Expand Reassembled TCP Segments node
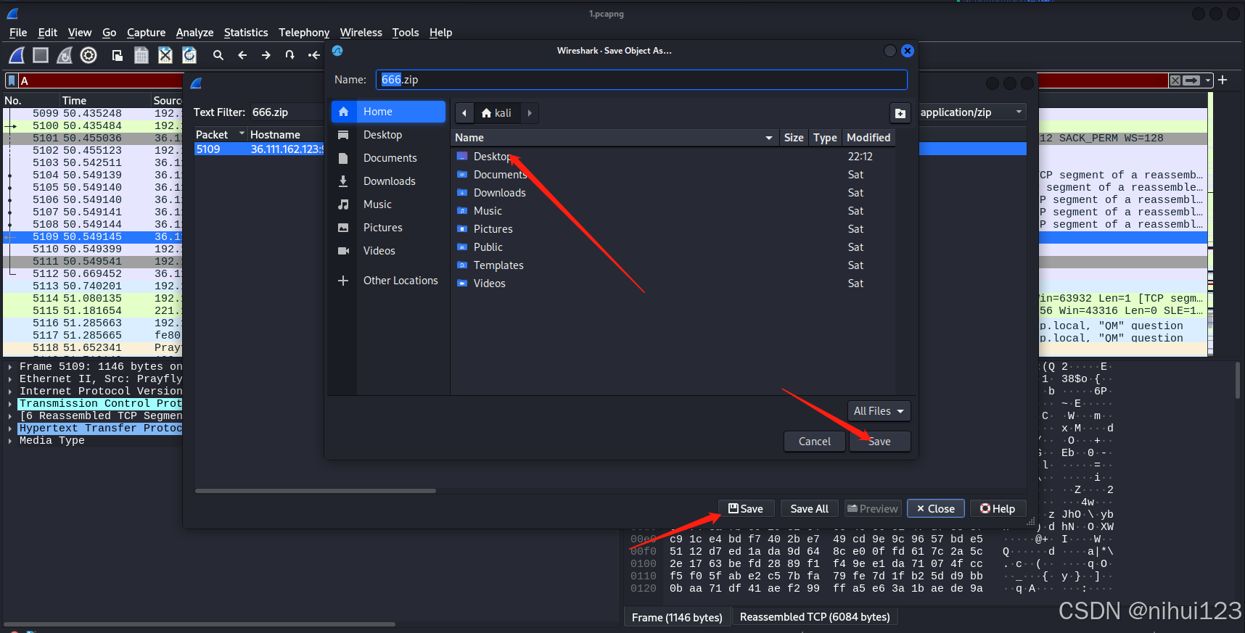The image size is (1245, 633). tap(10, 416)
